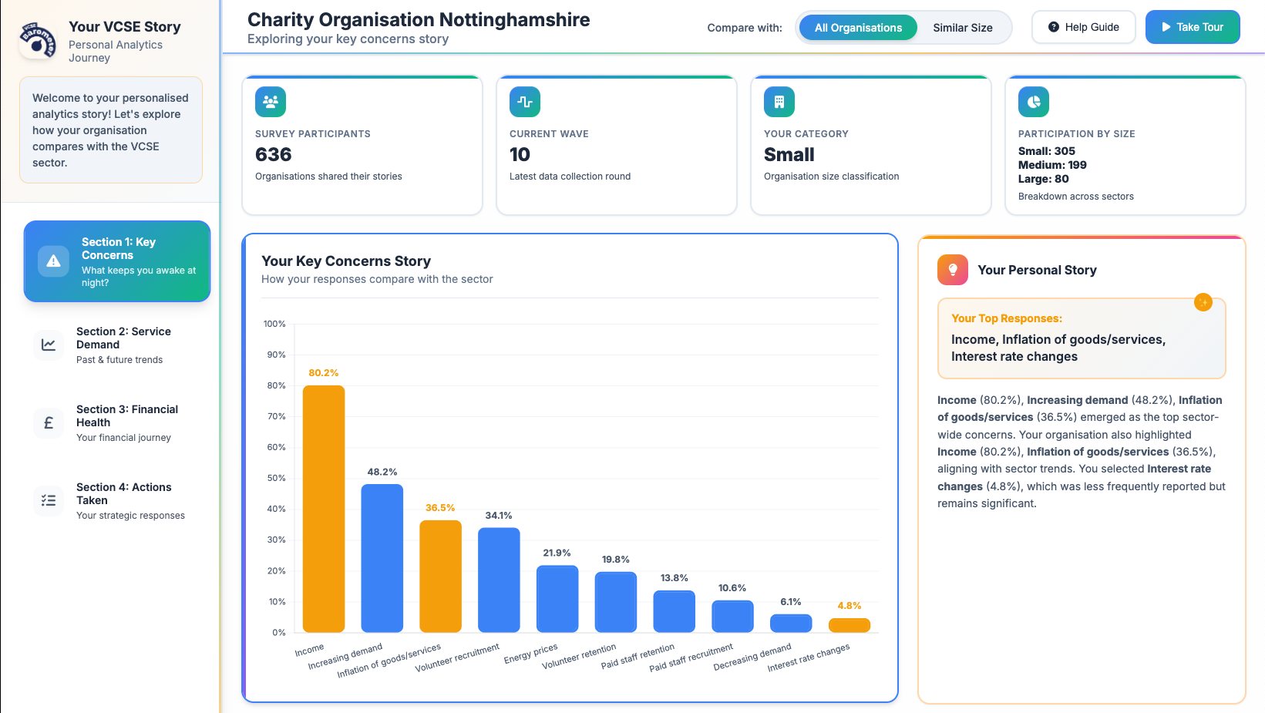This screenshot has width=1265, height=713.
Task: Switch comparison to Similar Size
Action: coord(962,27)
